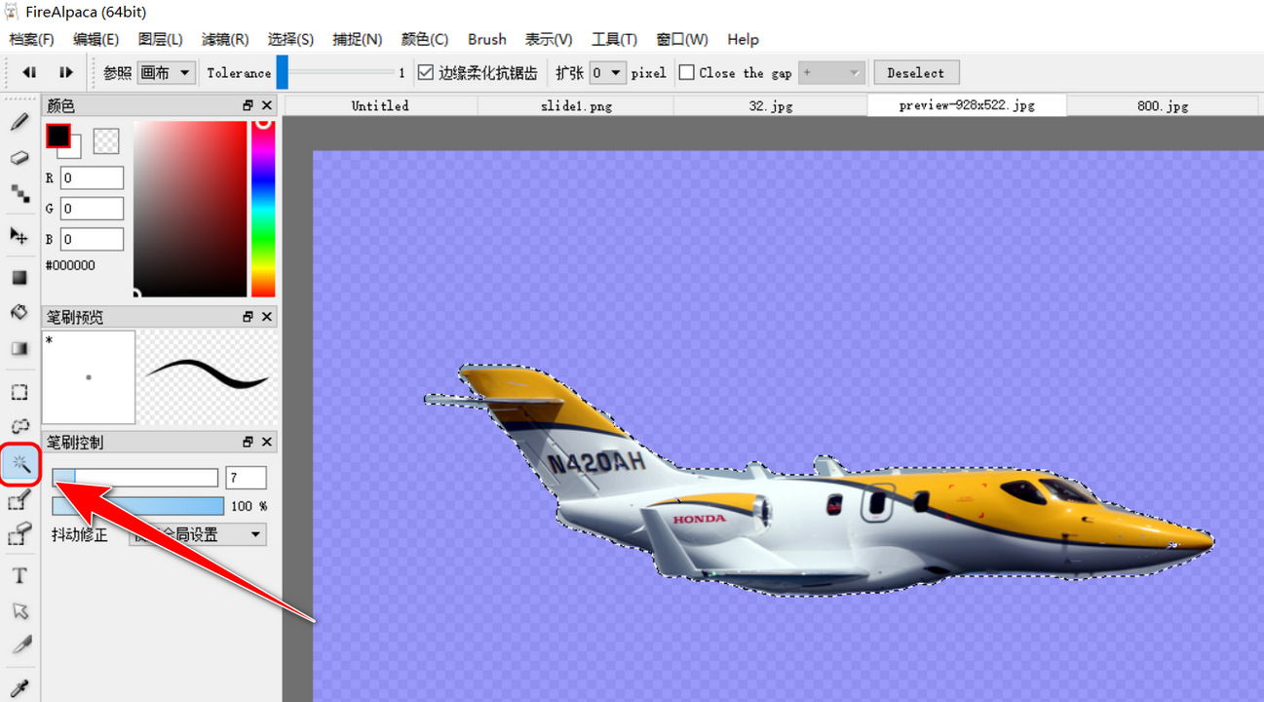
Task: Click the brush size slider
Action: point(134,477)
